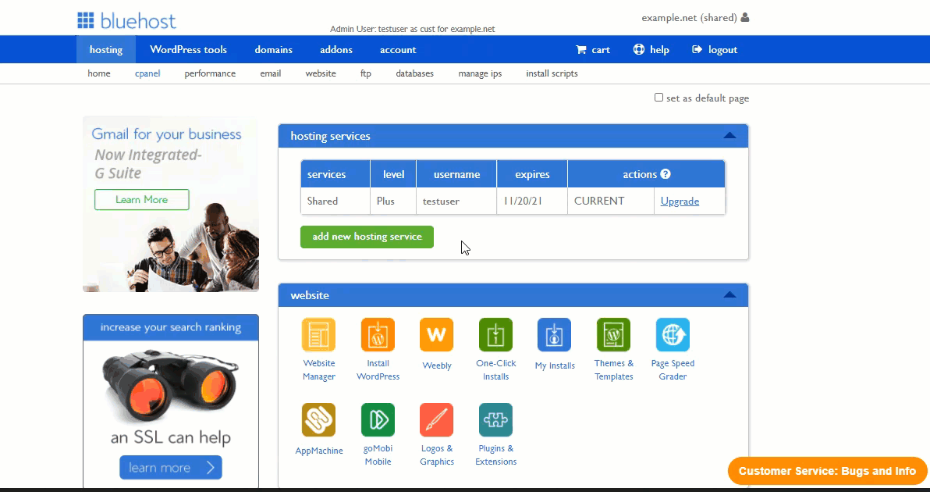Click the 11/20/21 expiry date cell
Viewport: 930px width, 492px height.
click(x=532, y=201)
